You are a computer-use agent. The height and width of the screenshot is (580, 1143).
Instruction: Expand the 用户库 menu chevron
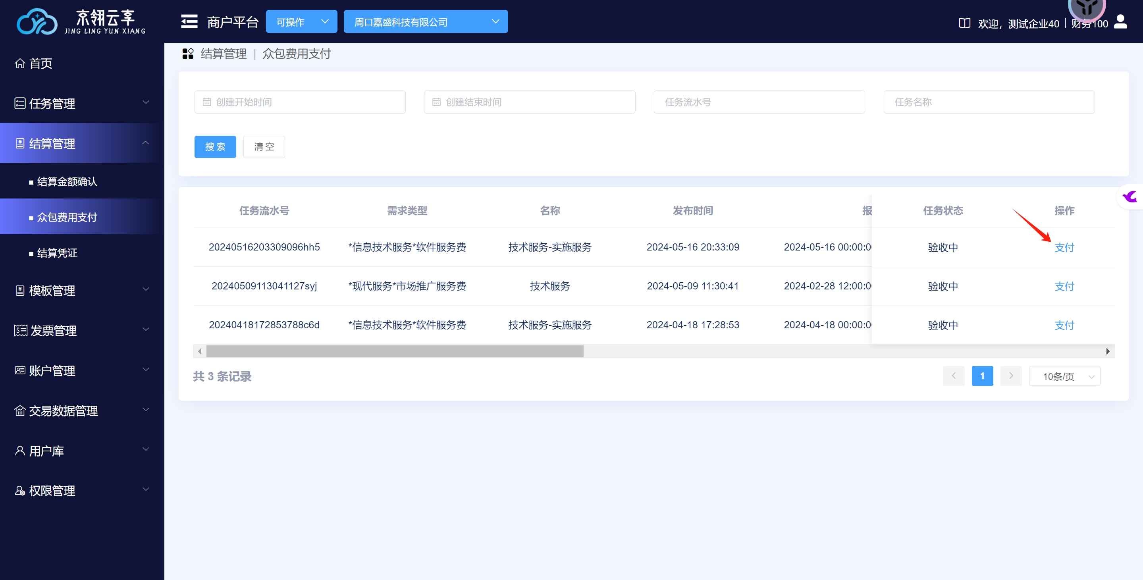146,449
